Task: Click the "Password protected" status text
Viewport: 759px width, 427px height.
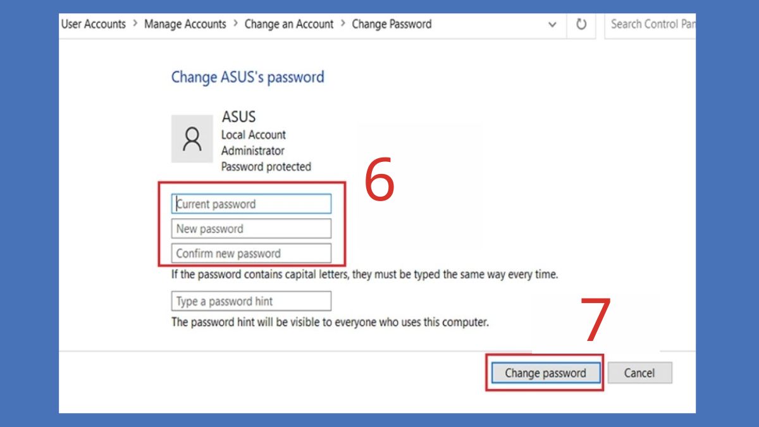Action: coord(266,166)
